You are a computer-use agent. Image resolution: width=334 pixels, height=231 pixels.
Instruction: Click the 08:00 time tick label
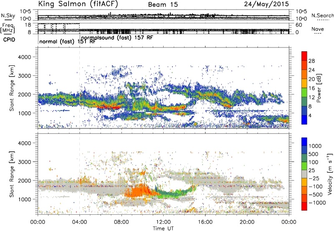click(x=121, y=222)
